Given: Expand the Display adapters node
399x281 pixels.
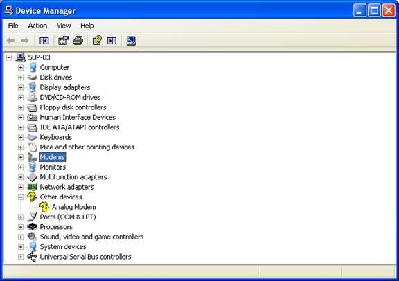Looking at the screenshot, I should pos(21,87).
